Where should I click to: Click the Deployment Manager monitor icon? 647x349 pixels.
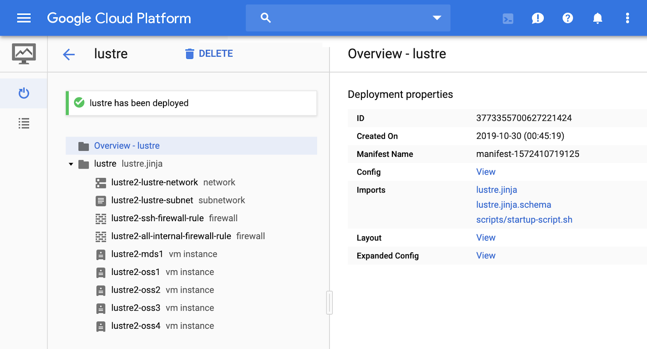point(24,54)
